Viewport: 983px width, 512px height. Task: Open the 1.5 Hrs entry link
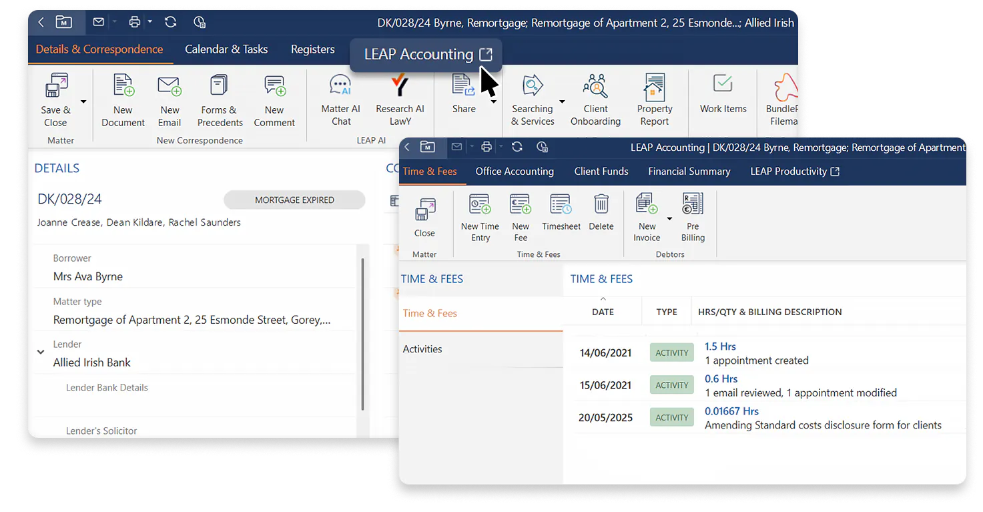(720, 346)
